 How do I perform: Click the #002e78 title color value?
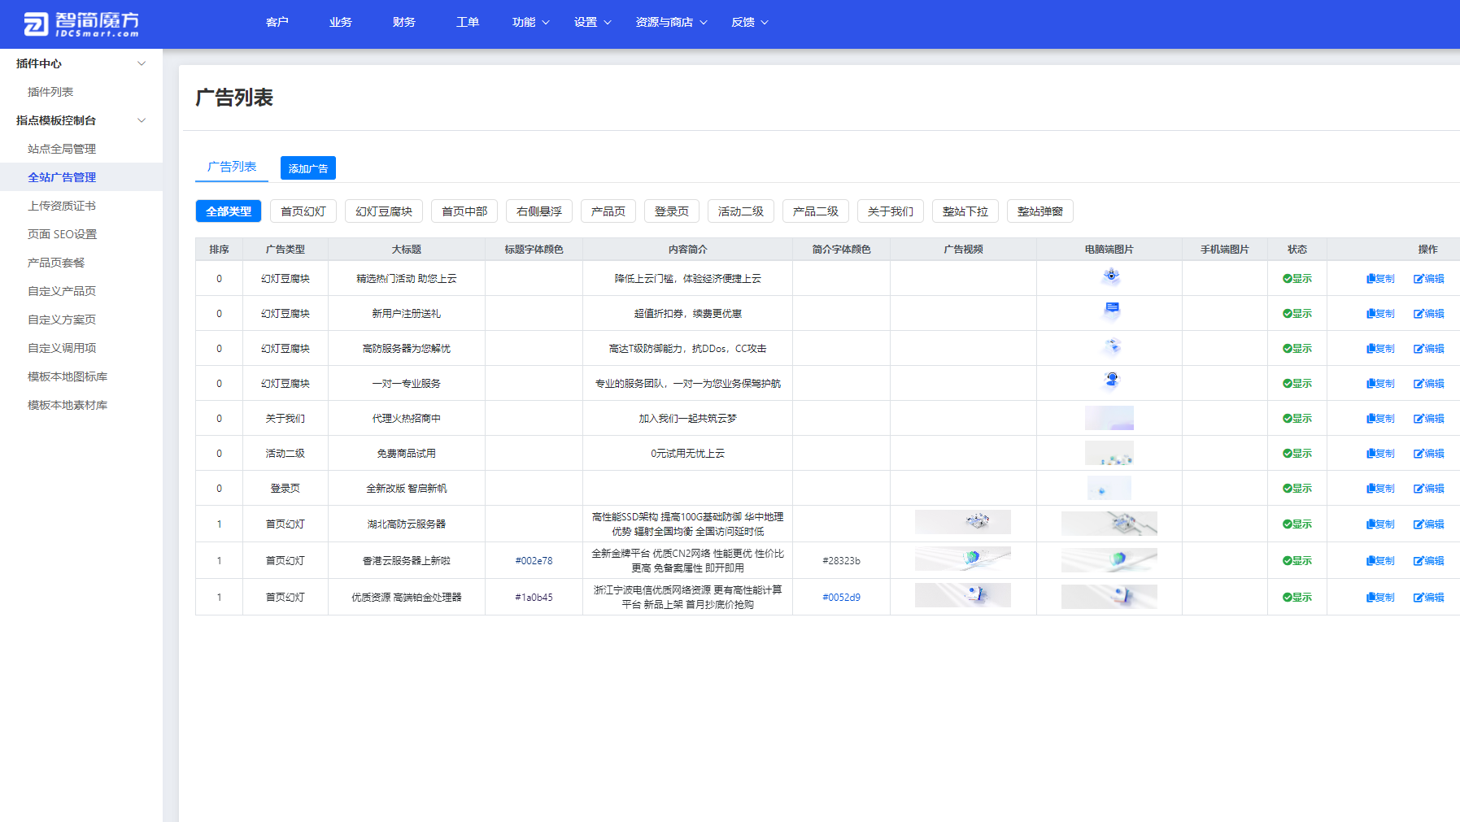point(534,561)
